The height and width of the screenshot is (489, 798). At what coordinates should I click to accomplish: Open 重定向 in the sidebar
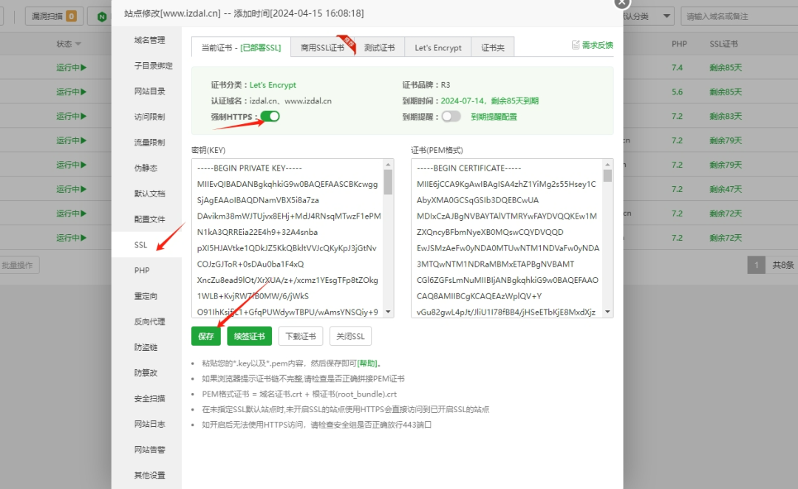(146, 296)
